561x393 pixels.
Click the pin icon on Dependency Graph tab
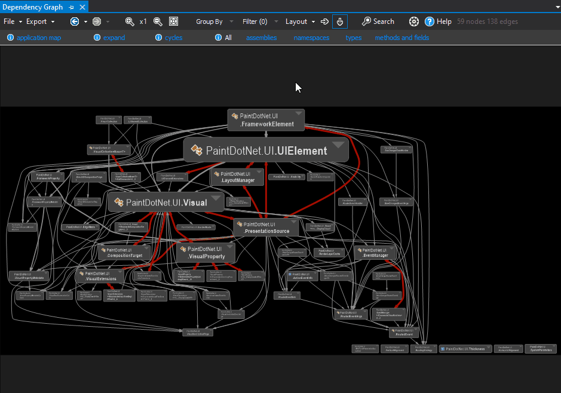[x=71, y=7]
